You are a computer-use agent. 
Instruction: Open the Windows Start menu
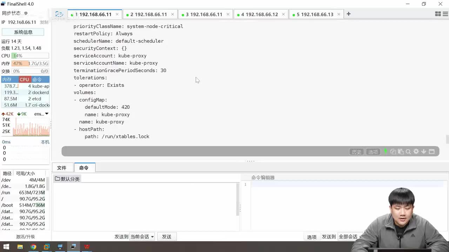coord(6,247)
